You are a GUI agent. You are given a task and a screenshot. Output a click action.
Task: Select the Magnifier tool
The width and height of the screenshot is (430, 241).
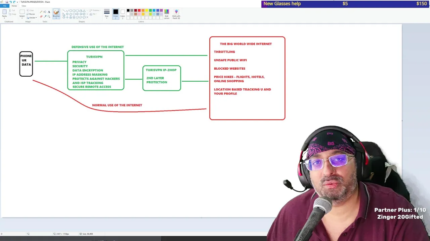click(49, 16)
